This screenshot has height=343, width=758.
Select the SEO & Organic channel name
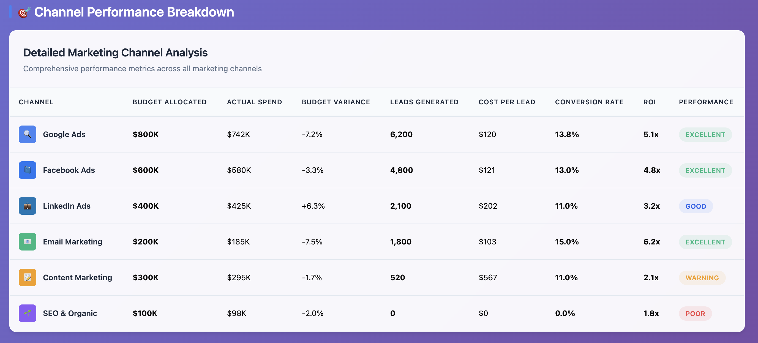click(x=70, y=313)
